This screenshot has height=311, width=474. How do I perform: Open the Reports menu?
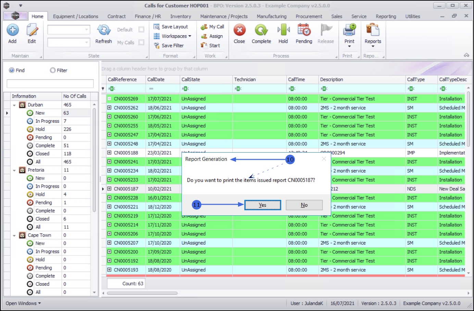(x=373, y=35)
